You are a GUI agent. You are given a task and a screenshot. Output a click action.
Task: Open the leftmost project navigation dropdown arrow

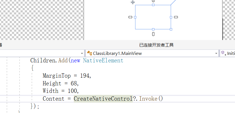(x=82, y=53)
